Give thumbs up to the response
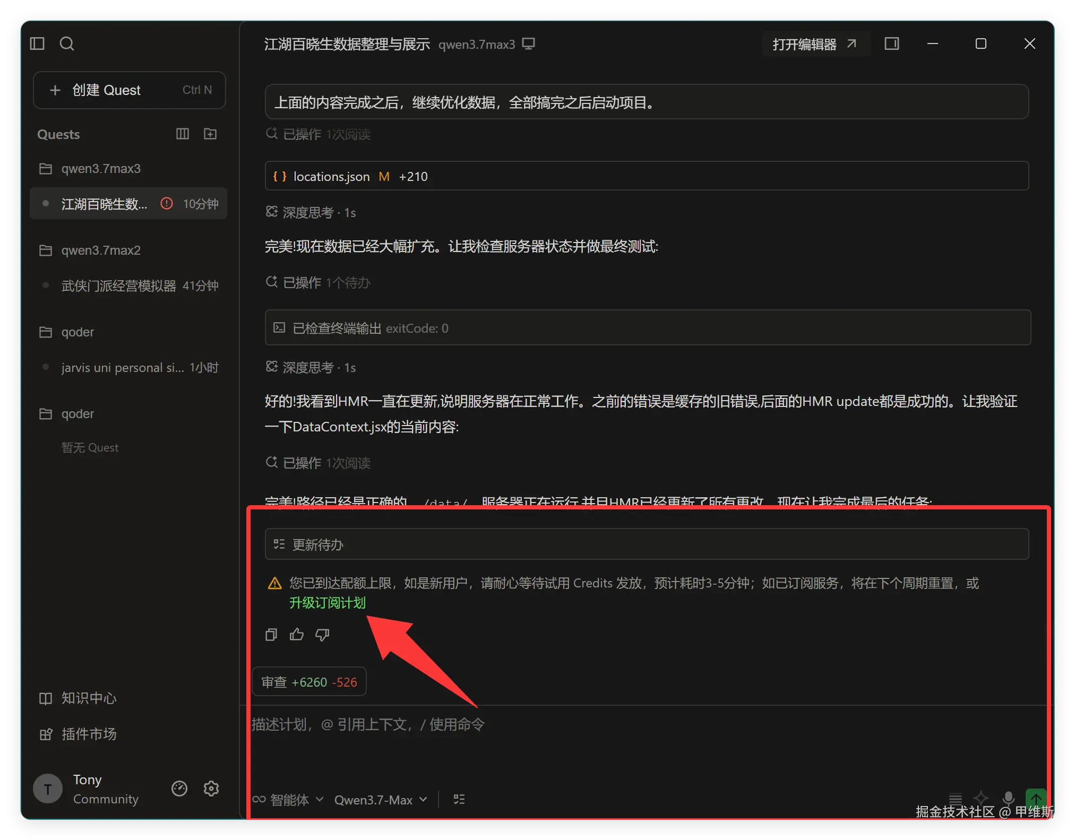1075x840 pixels. coord(297,635)
